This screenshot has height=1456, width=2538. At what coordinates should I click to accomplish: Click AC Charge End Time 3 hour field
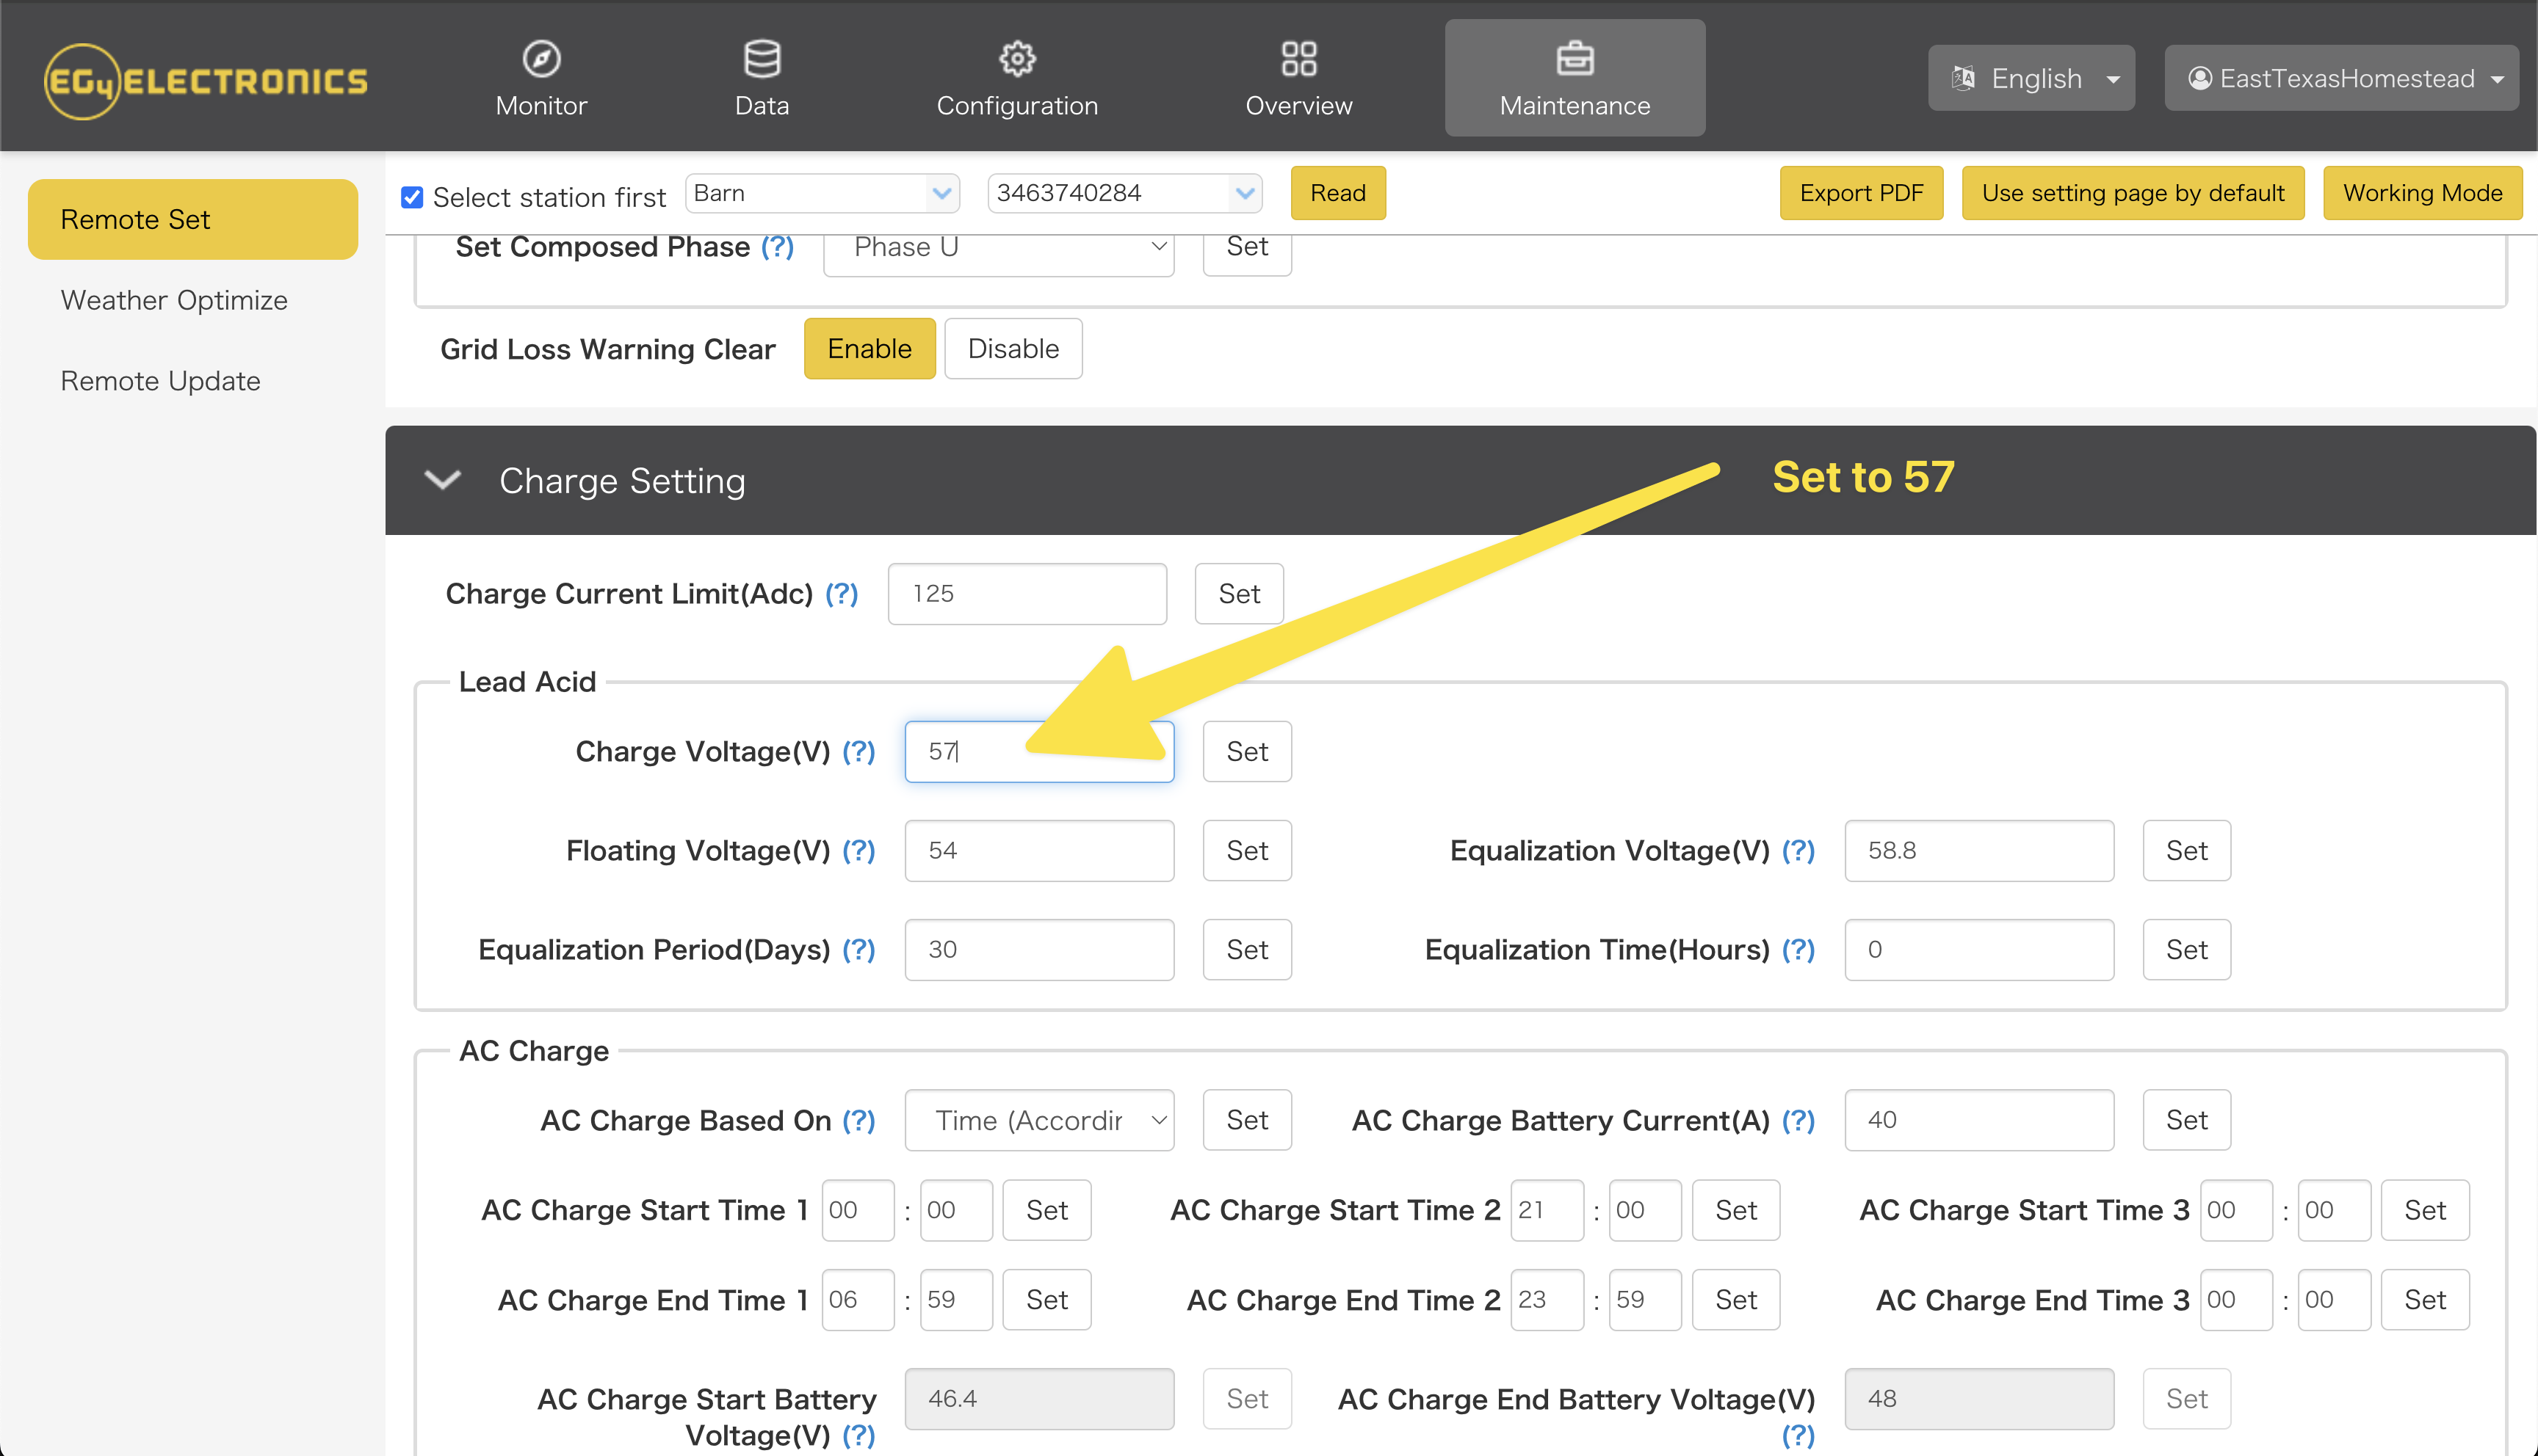point(2236,1300)
